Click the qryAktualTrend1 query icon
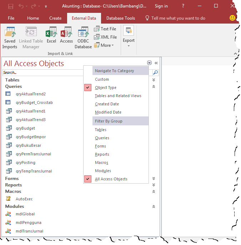 (x=9, y=111)
